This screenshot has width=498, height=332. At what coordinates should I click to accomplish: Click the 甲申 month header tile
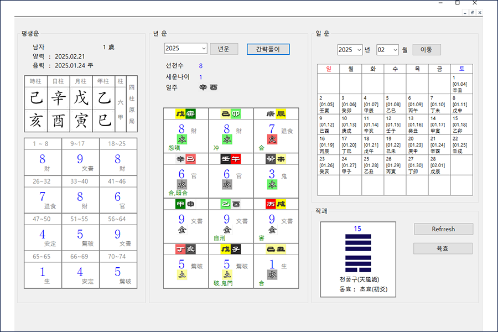coord(186,204)
